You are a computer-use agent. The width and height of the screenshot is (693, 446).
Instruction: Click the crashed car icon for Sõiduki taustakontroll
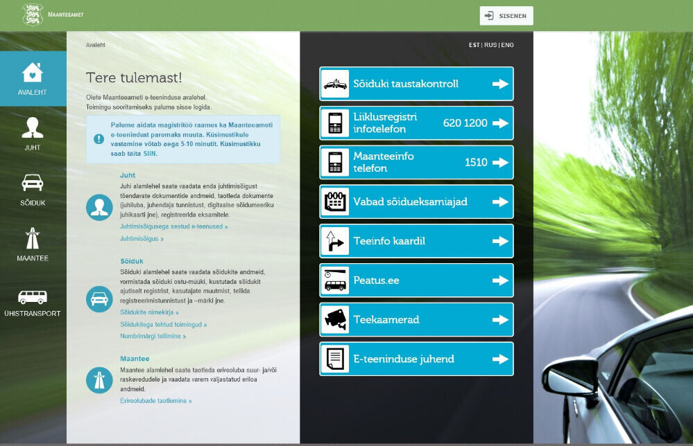(x=336, y=84)
